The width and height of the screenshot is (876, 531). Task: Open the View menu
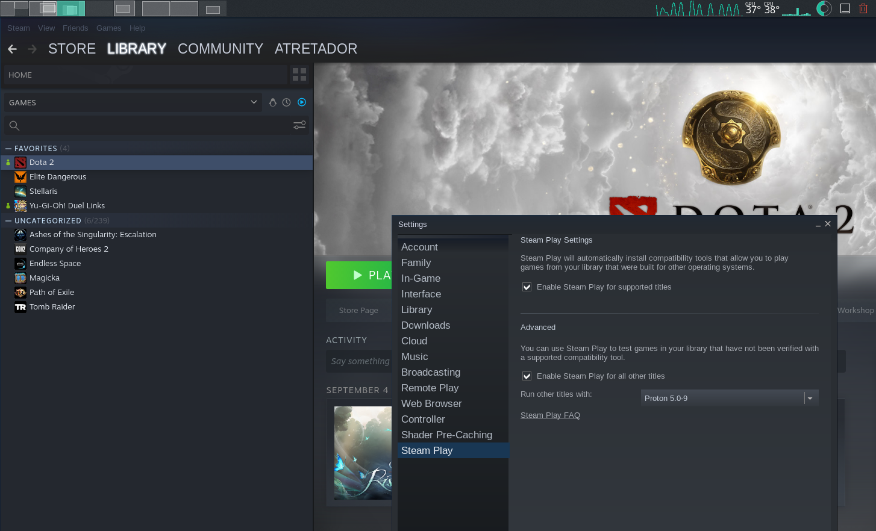click(x=46, y=28)
